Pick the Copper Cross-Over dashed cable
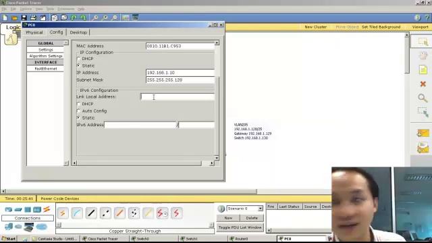The width and height of the screenshot is (432, 243). (105, 213)
